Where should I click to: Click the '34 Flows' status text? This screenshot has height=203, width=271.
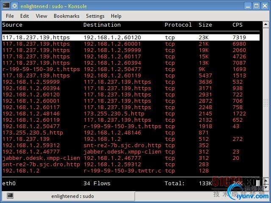pyautogui.click(x=97, y=183)
